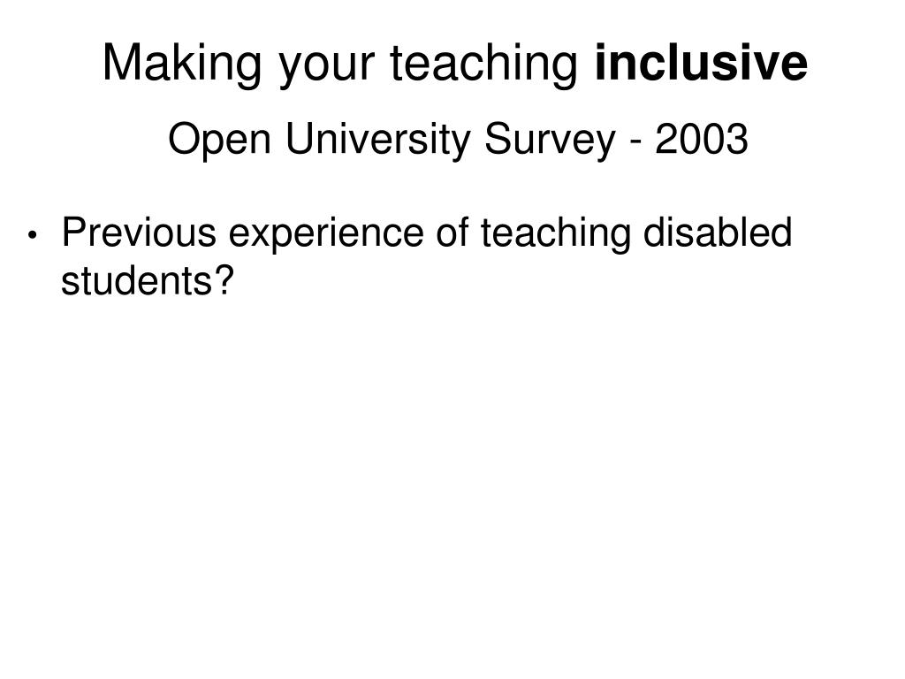Select the subtitle "Open University Survey - 2003"
The width and height of the screenshot is (905, 679).
[459, 140]
